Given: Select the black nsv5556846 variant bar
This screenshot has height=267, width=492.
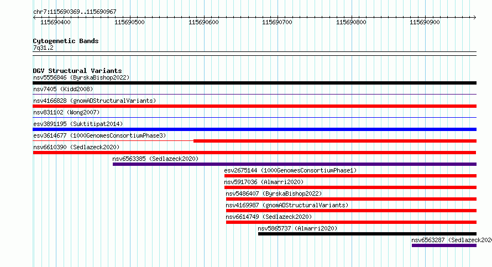Looking at the screenshot, I should click(x=254, y=83).
